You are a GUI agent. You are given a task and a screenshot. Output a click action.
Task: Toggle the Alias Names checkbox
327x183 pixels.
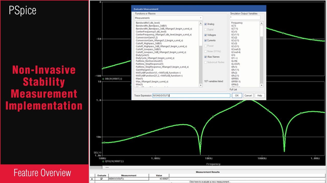[x=205, y=57]
